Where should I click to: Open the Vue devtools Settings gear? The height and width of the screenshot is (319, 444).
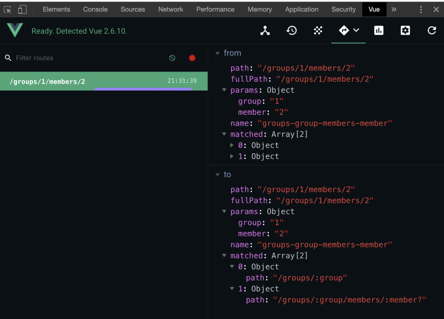(405, 31)
